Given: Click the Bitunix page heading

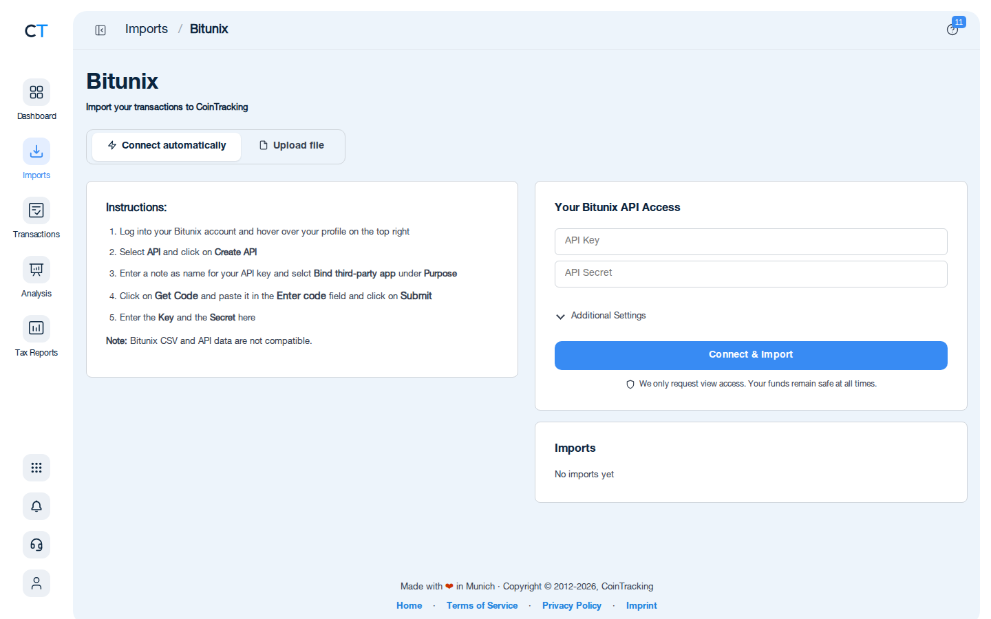Looking at the screenshot, I should tap(122, 81).
